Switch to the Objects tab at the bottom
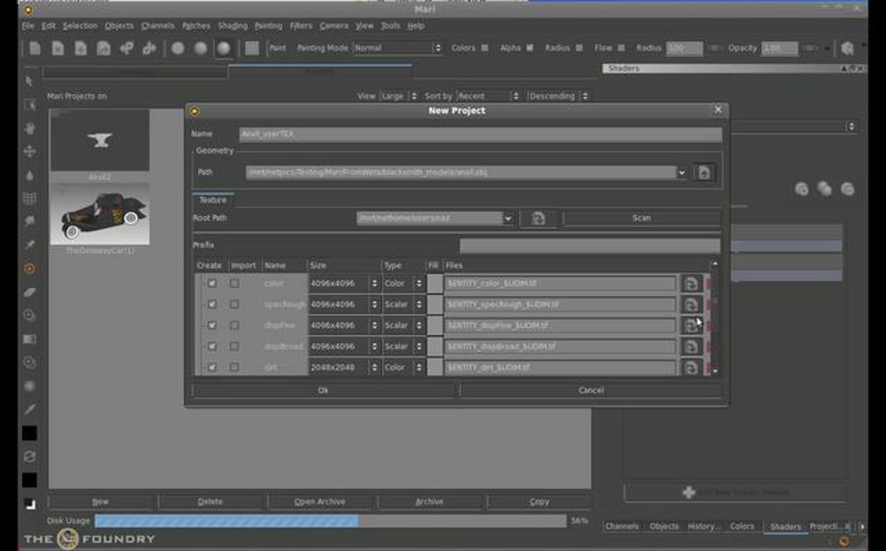This screenshot has height=551, width=886. 664,527
